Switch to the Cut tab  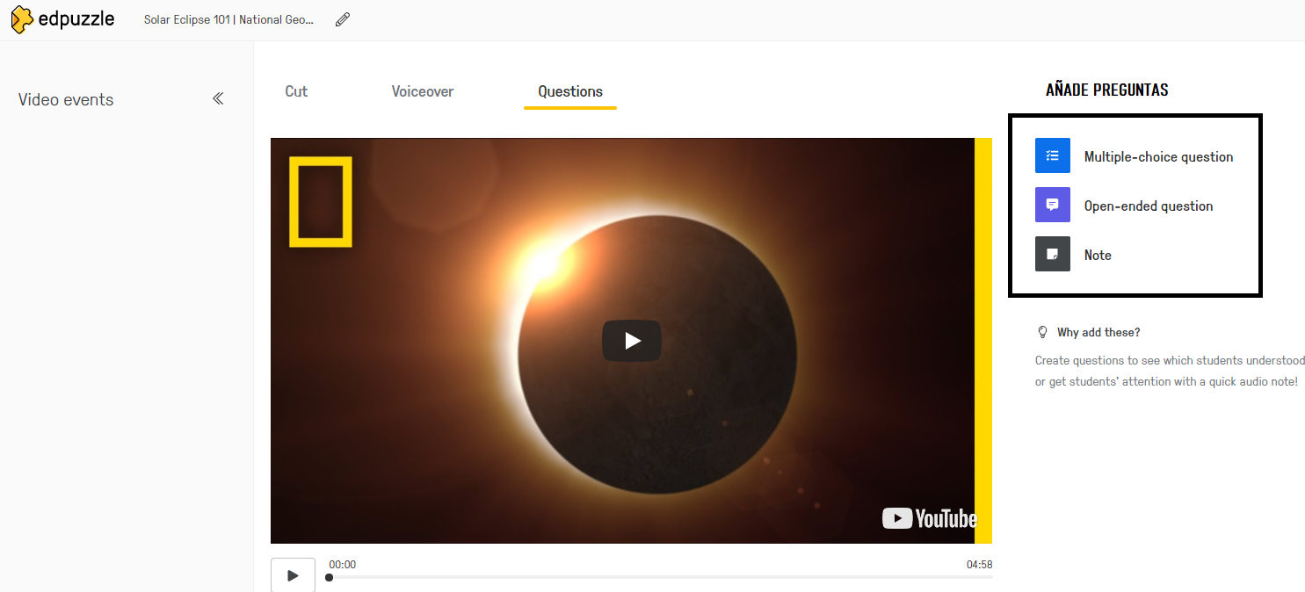point(296,91)
